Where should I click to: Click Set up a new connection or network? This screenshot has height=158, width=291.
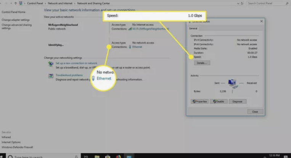click(76, 63)
